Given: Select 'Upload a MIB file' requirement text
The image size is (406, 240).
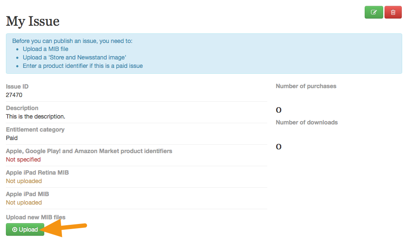Looking at the screenshot, I should [46, 49].
